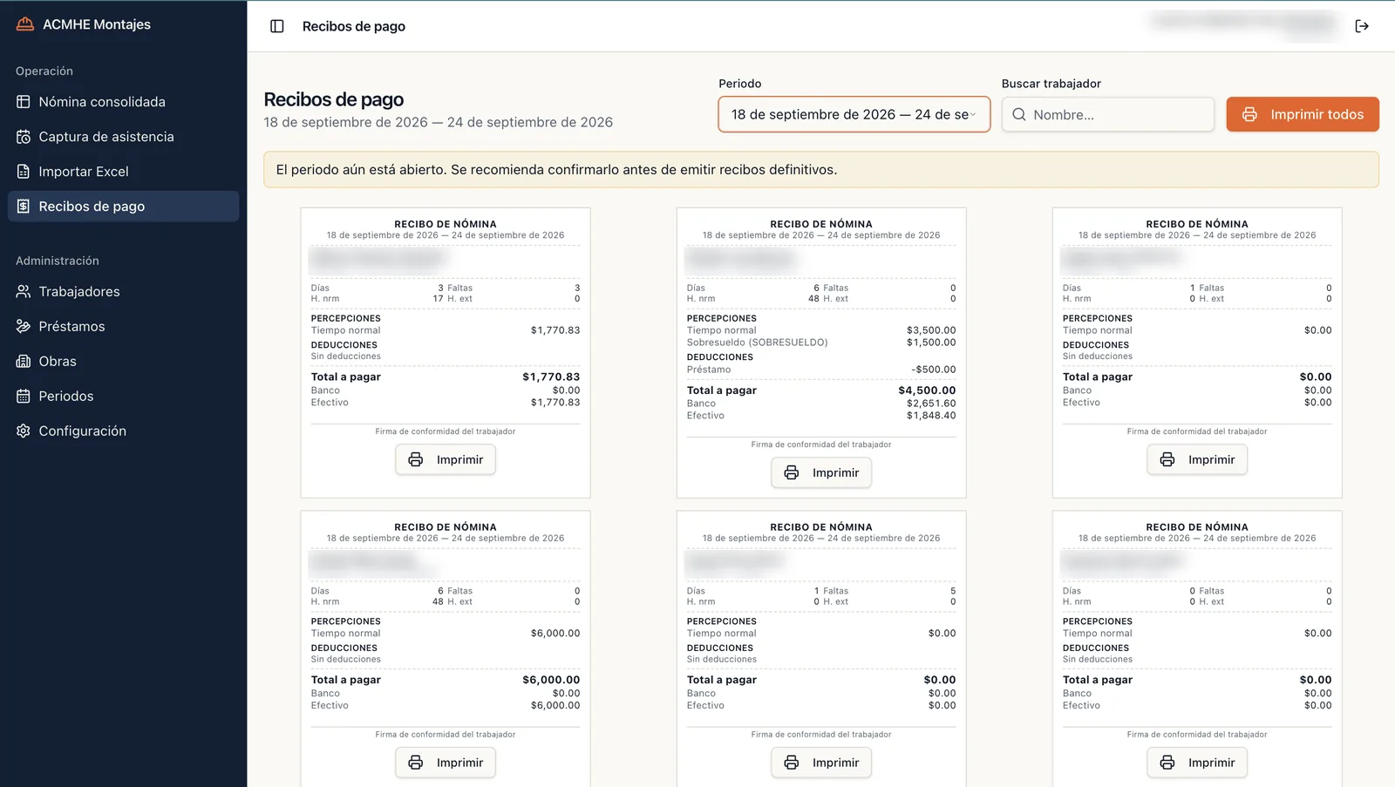The width and height of the screenshot is (1395, 787).
Task: Print the $4,500.00 total receipt
Action: tap(821, 472)
